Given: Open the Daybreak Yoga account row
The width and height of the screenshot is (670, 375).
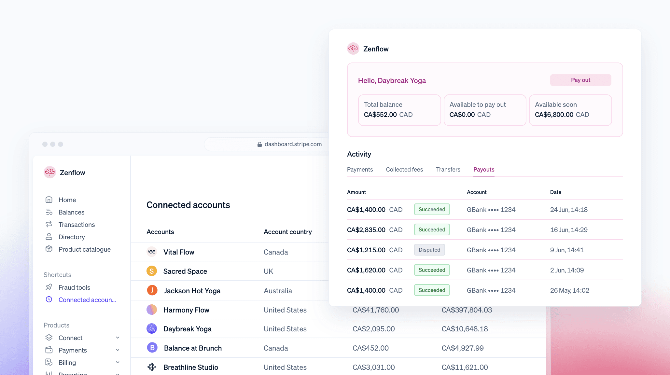Looking at the screenshot, I should coord(188,329).
